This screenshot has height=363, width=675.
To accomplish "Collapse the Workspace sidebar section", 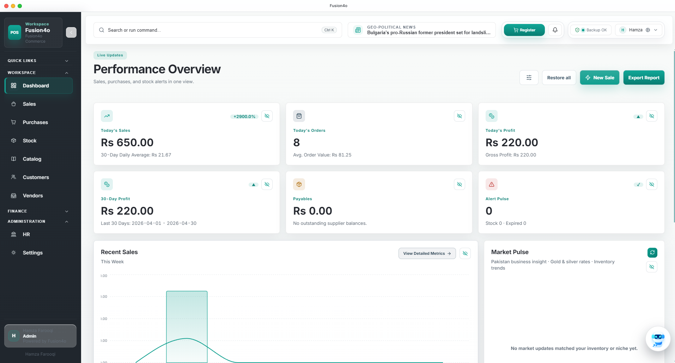I will [67, 73].
